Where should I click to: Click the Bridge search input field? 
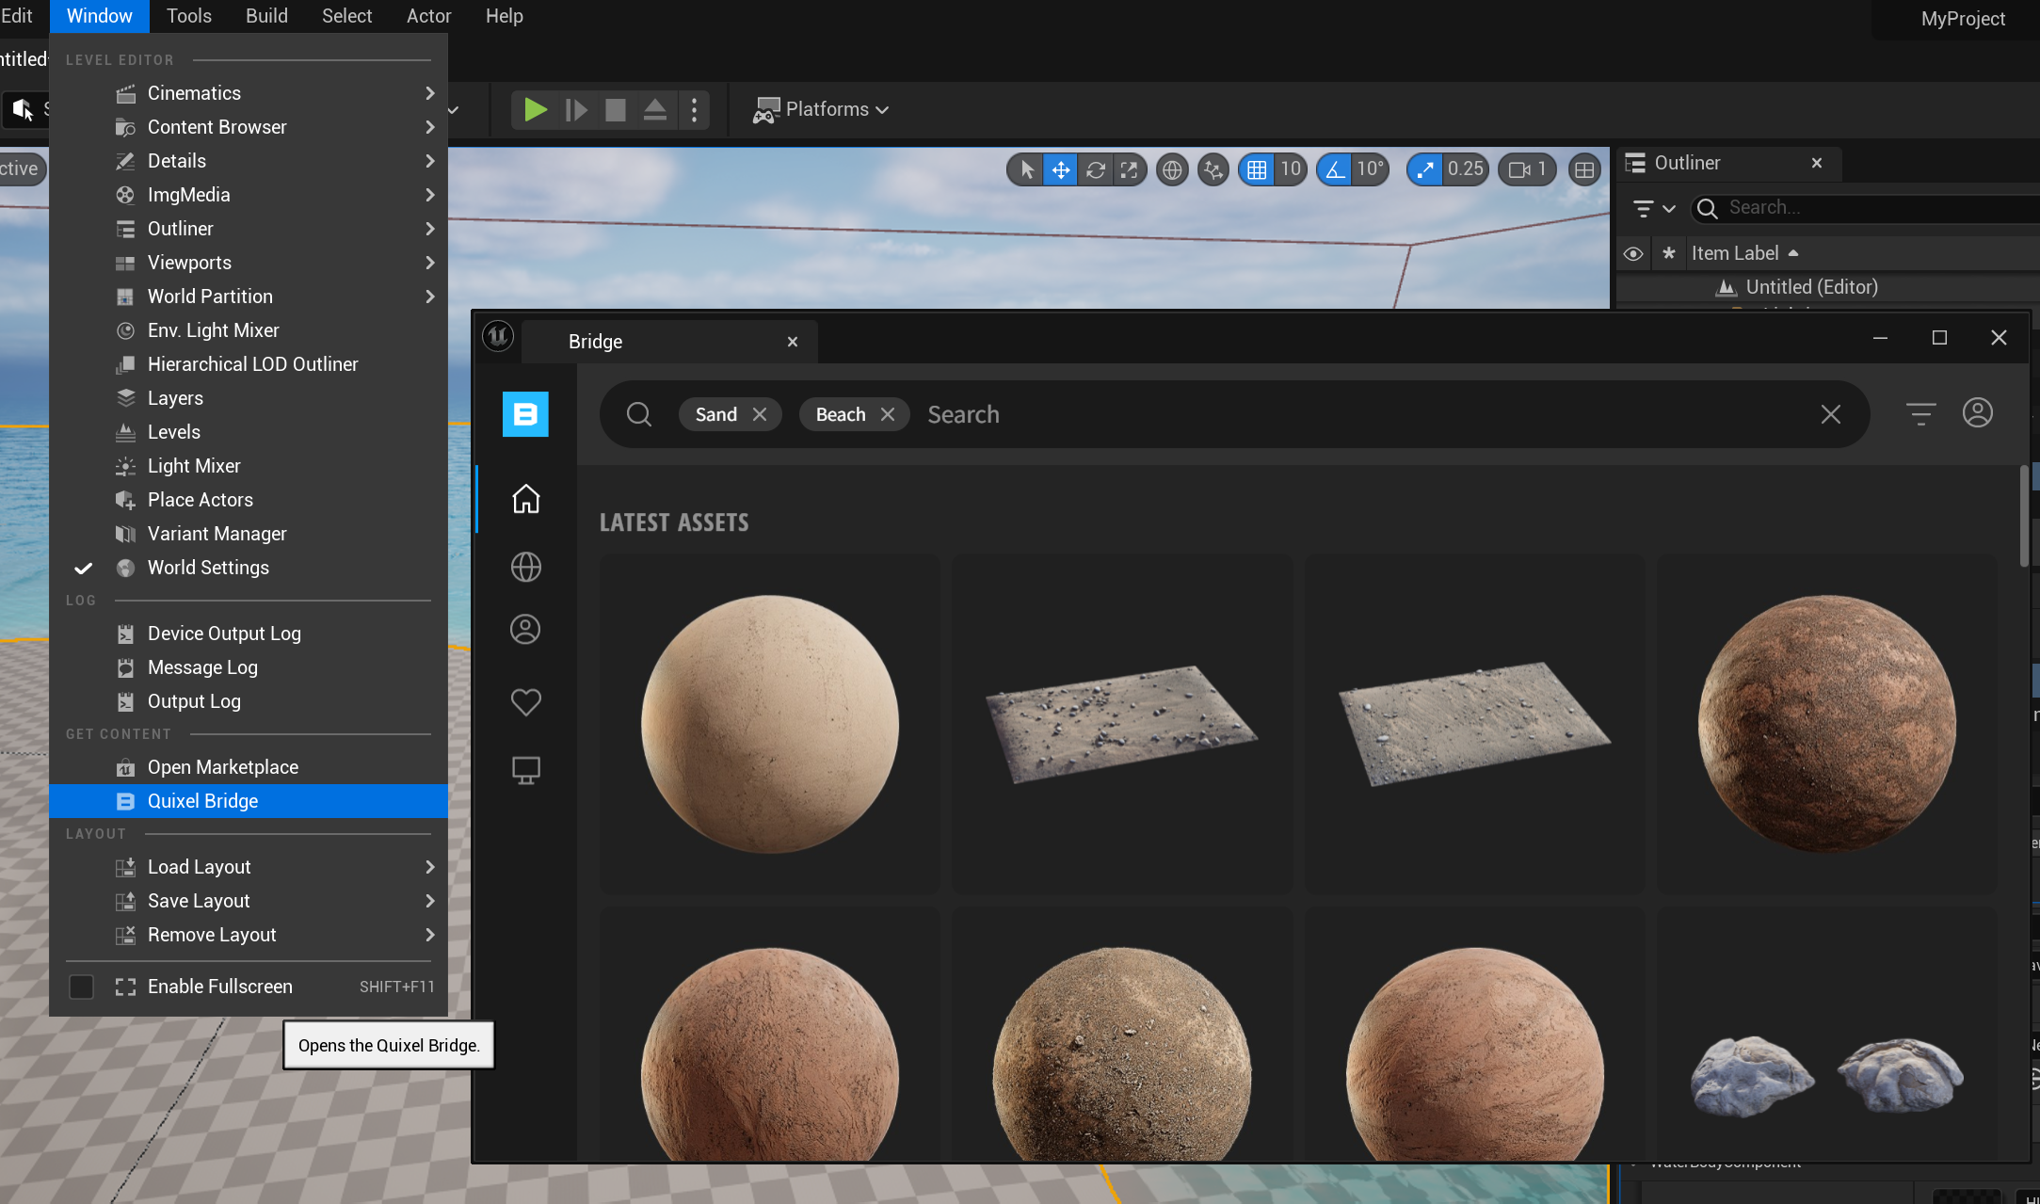pos(1375,414)
